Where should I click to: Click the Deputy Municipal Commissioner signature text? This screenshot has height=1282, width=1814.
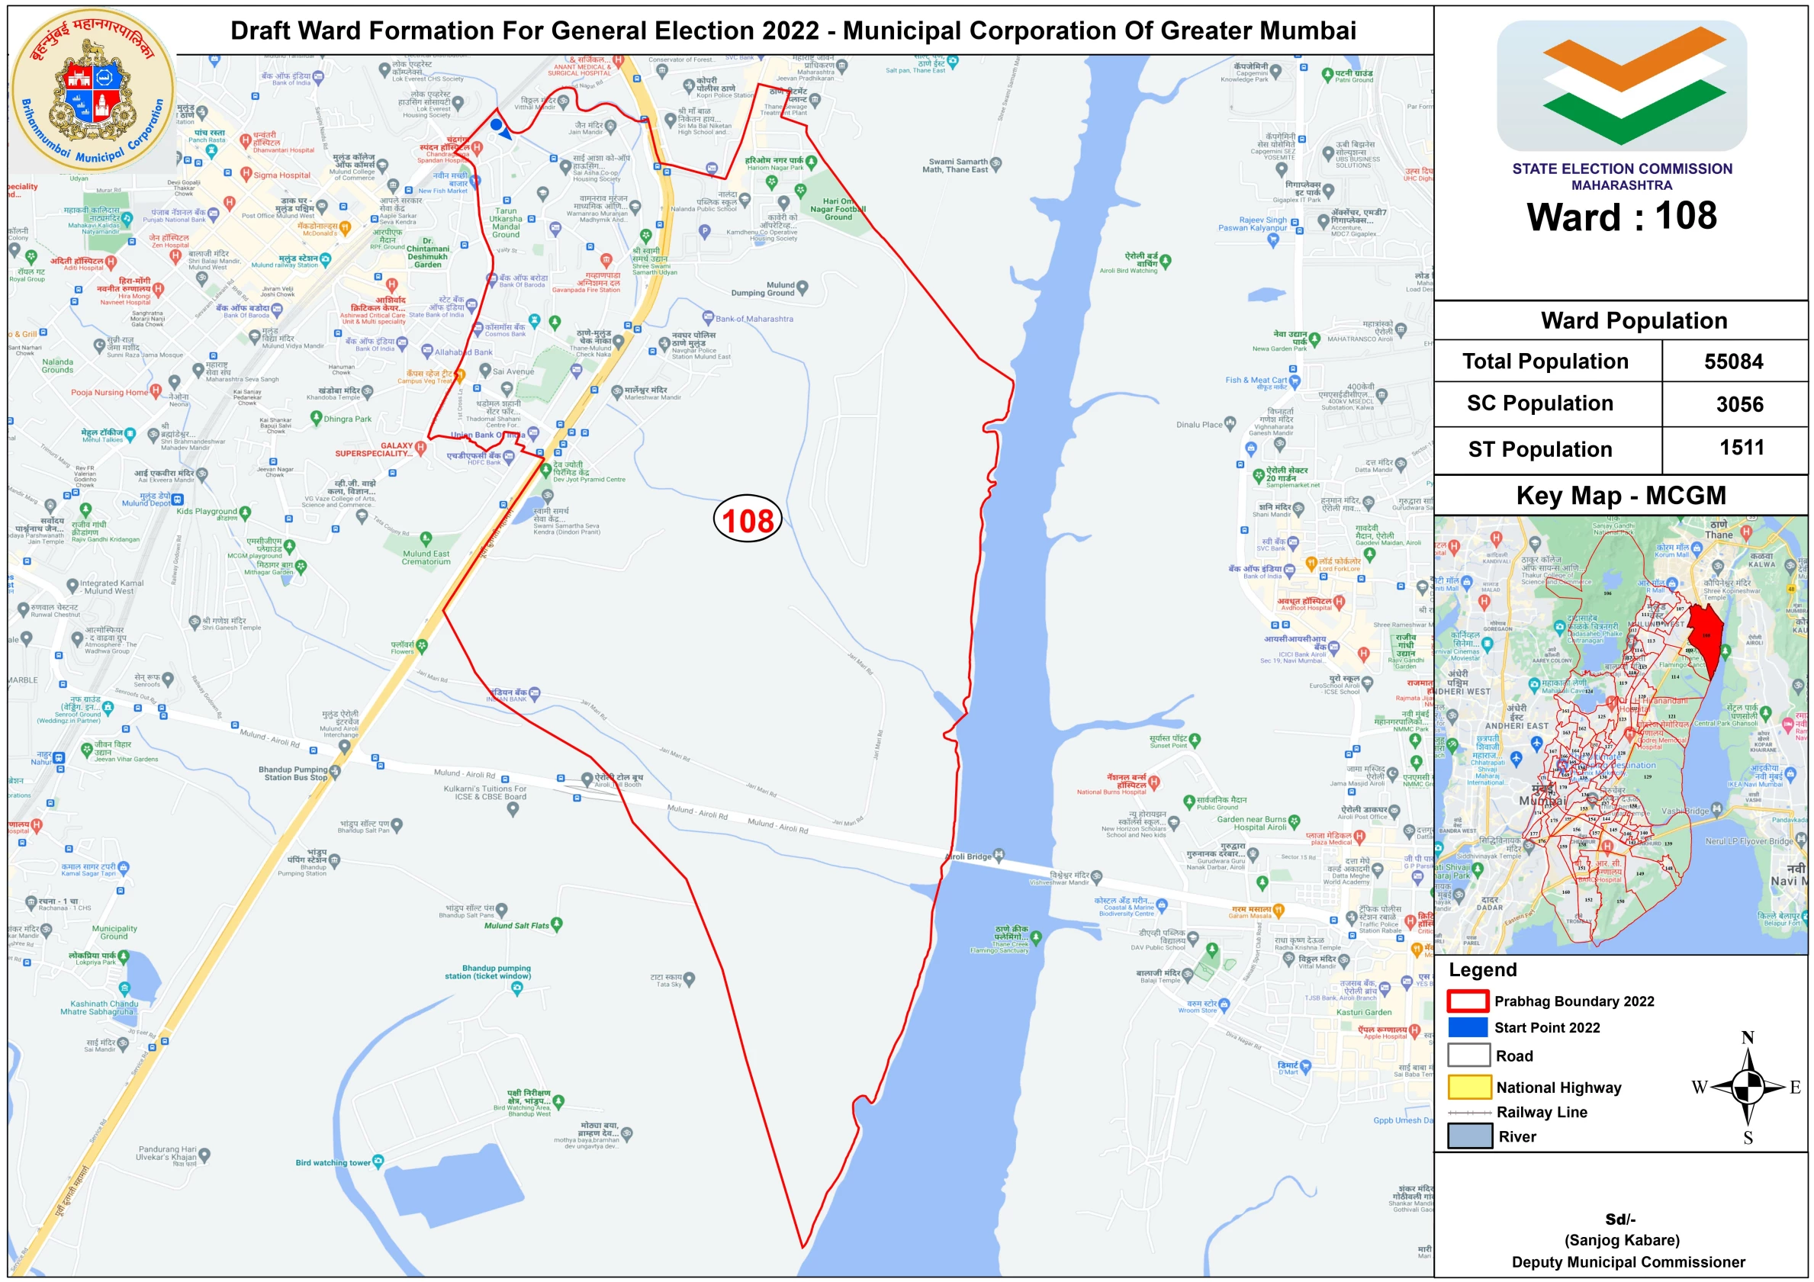coord(1628,1261)
